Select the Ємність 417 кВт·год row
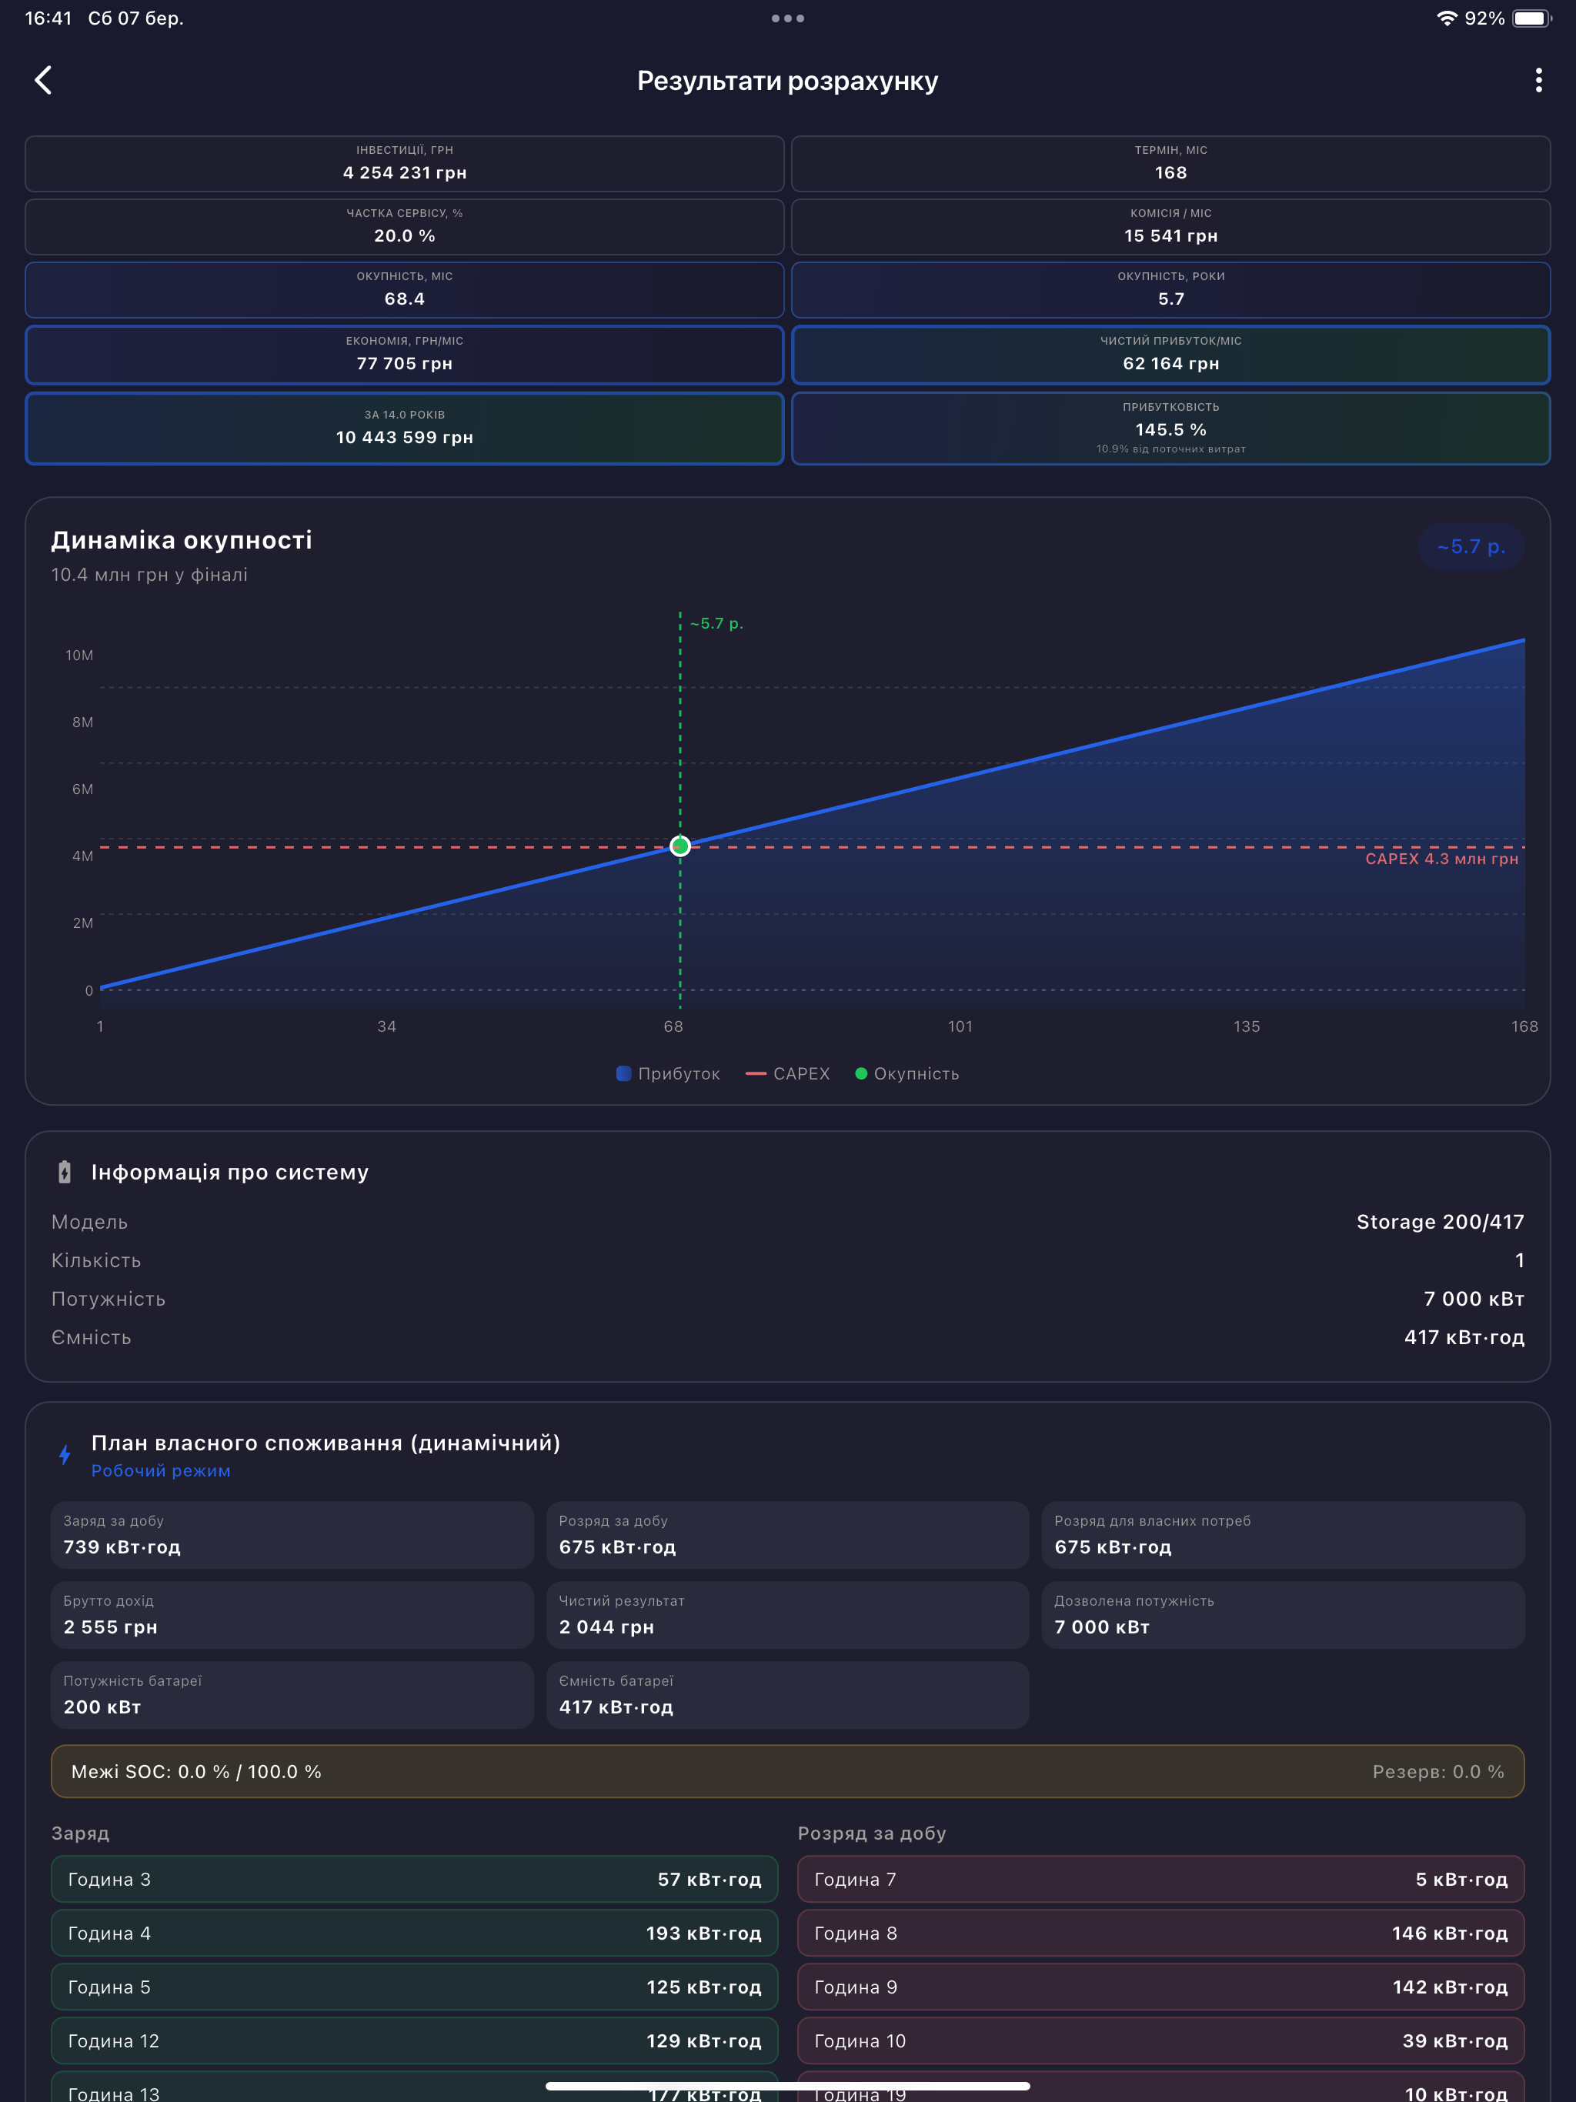 tap(788, 1337)
